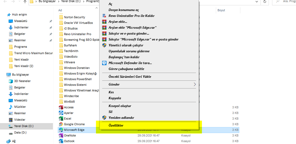Sort by the Boyut column header

[221, 10]
